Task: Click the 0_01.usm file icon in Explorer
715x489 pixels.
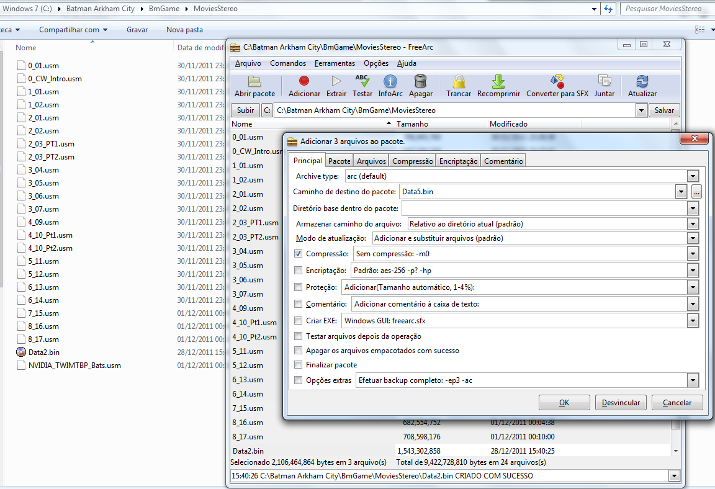Action: coord(21,65)
